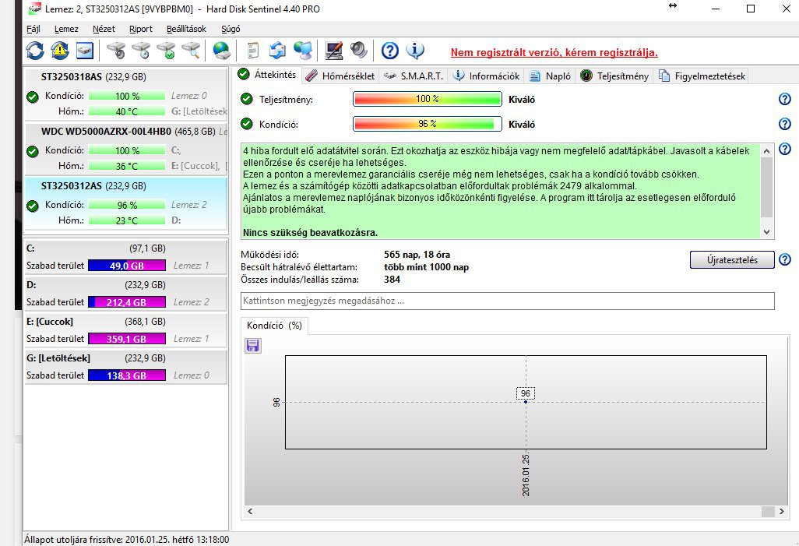Viewport: 799px width, 546px height.
Task: Click the 96 data point on the chart
Action: click(x=526, y=402)
